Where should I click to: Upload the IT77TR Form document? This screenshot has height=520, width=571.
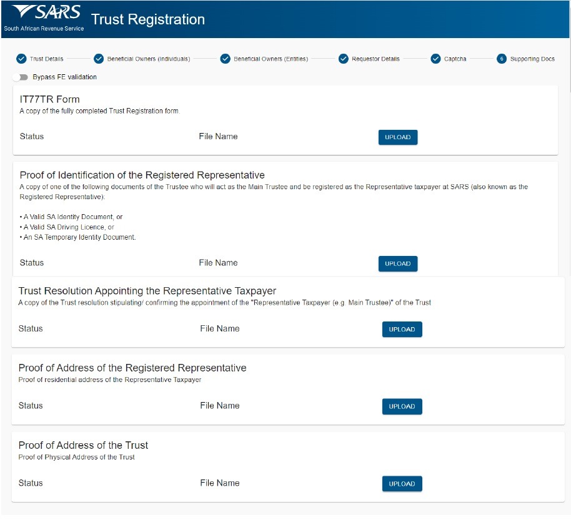point(397,137)
